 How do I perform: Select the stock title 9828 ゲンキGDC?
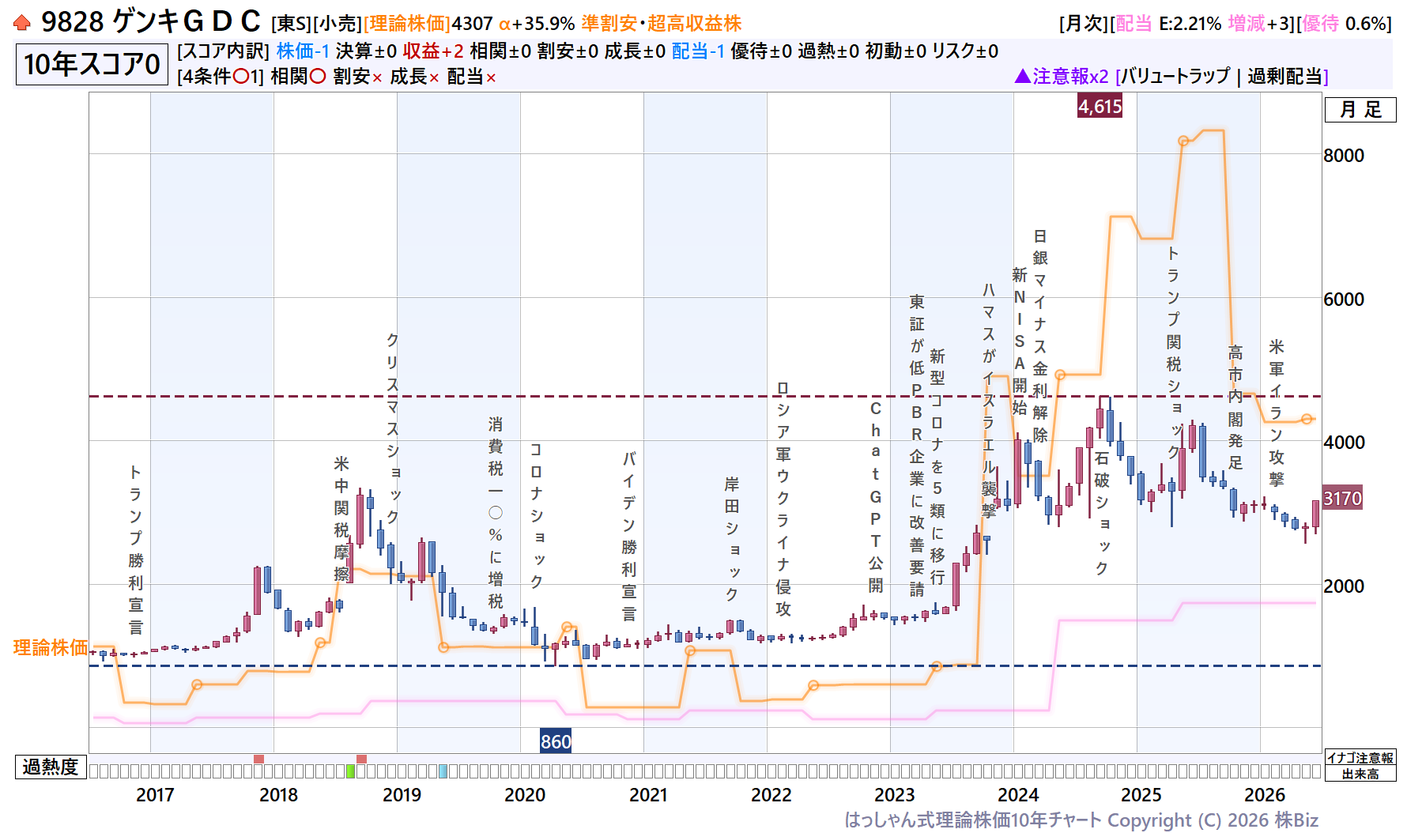[x=151, y=22]
